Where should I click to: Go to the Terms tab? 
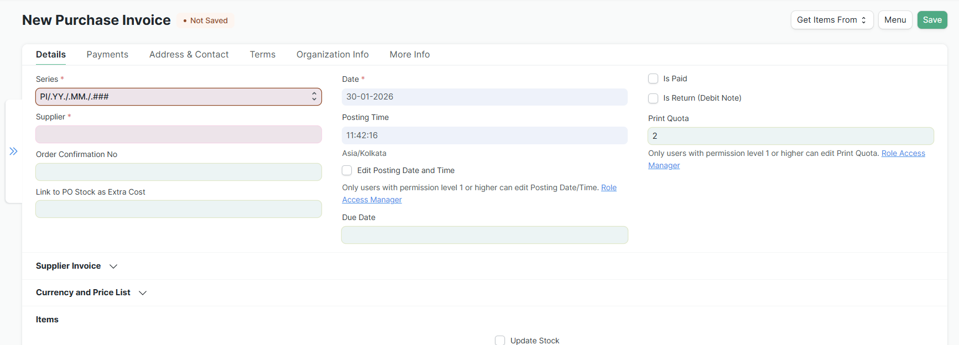[x=262, y=54]
